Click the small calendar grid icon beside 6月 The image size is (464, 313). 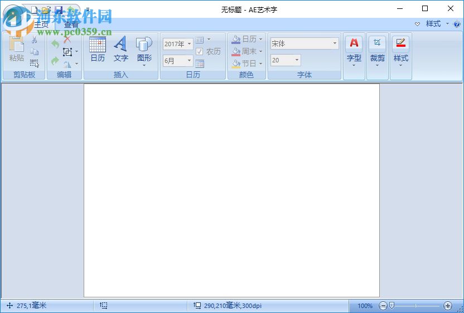point(200,63)
